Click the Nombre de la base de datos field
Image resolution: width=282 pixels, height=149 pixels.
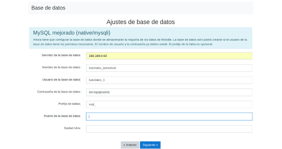(x=169, y=68)
